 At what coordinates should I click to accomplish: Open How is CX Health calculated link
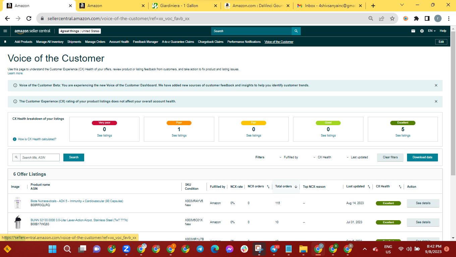(x=37, y=139)
